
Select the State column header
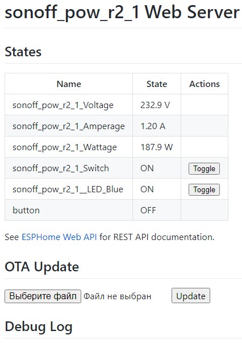tap(157, 84)
